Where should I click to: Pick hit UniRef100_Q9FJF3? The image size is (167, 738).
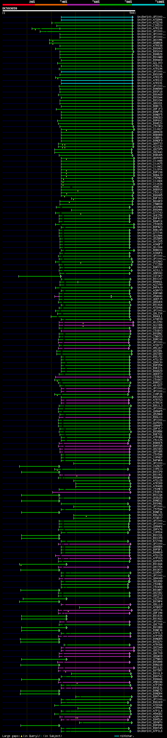[x=150, y=109]
